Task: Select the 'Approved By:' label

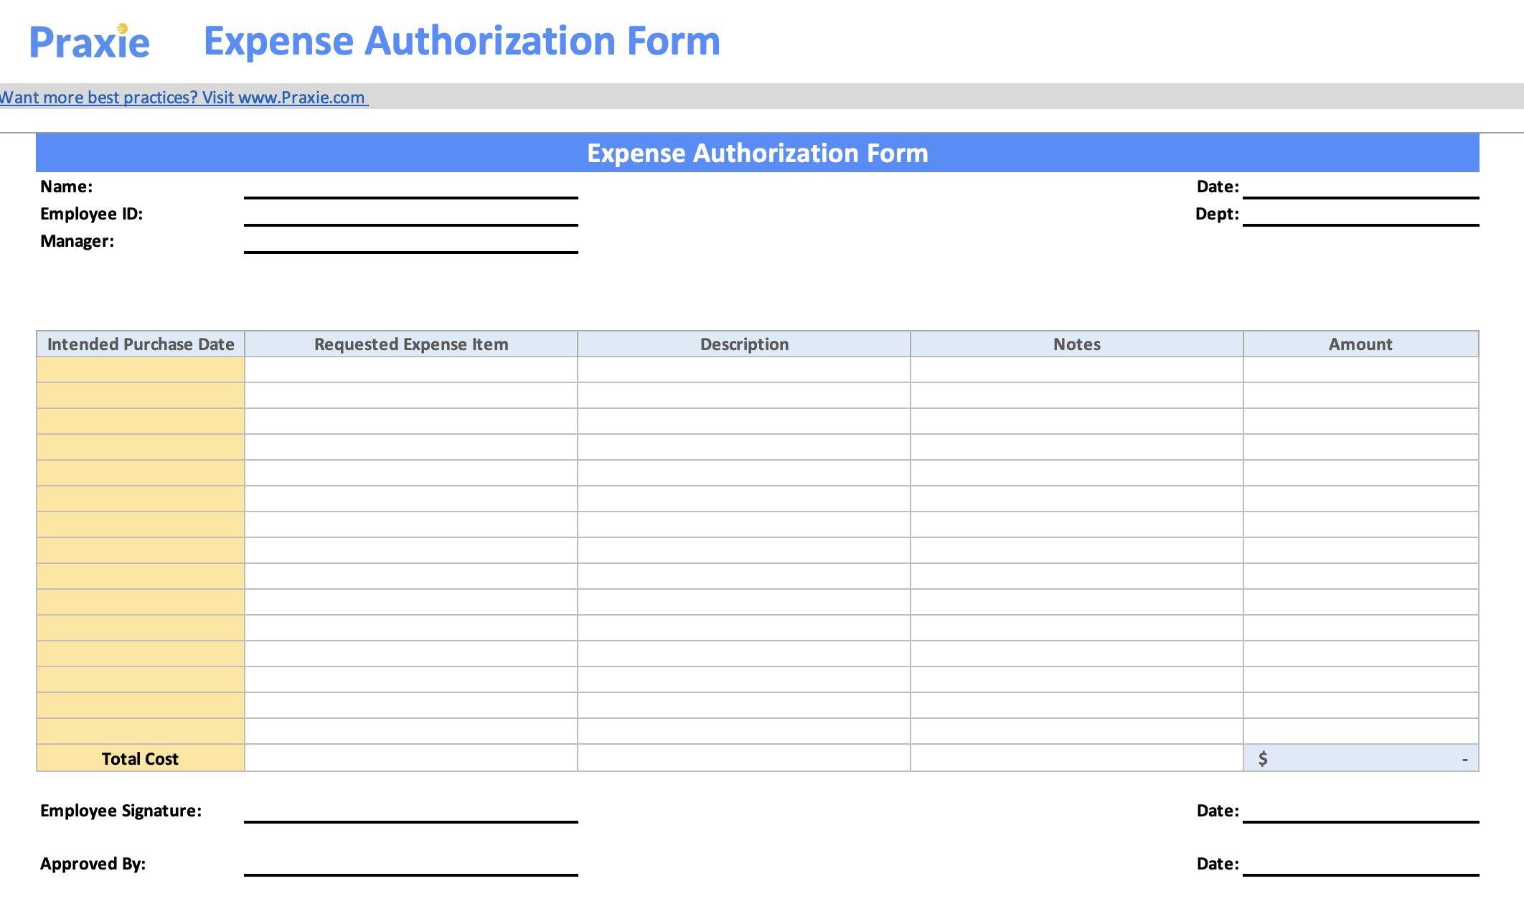Action: (x=93, y=864)
